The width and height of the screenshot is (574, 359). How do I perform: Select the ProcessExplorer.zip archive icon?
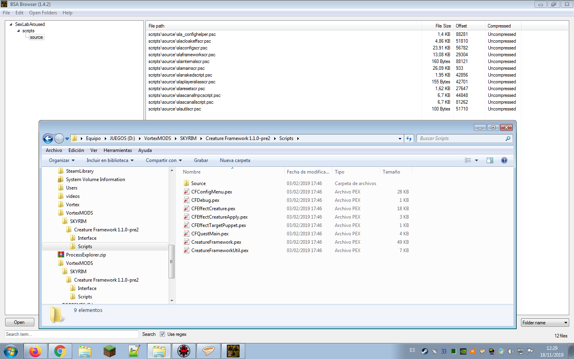click(x=61, y=254)
